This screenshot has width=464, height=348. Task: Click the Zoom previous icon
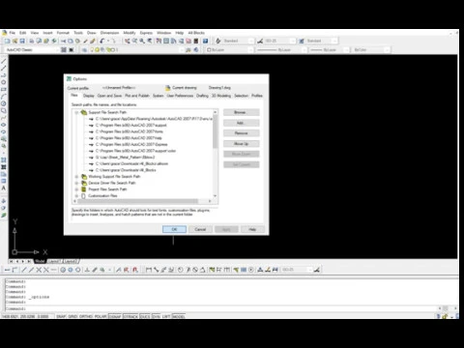[150, 41]
